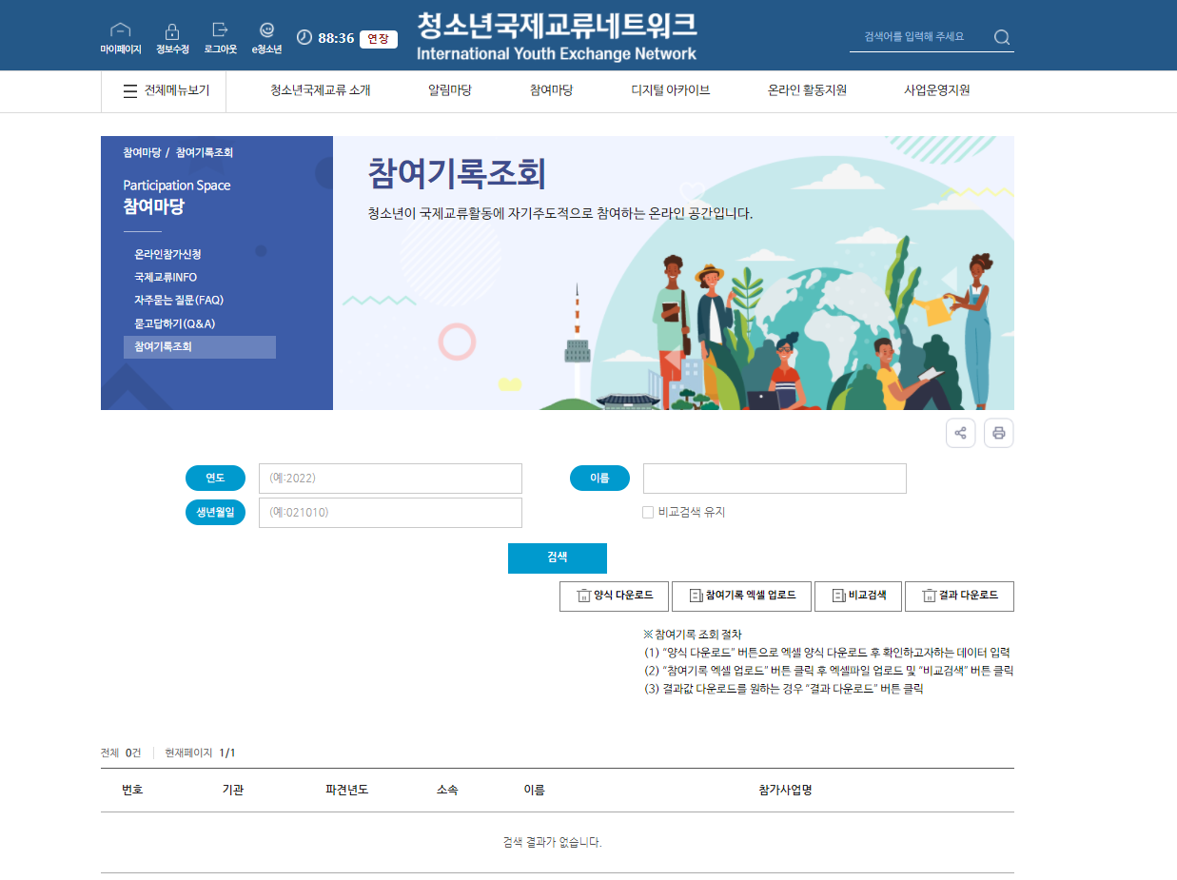Click 결과 다운로드 button

tap(958, 596)
